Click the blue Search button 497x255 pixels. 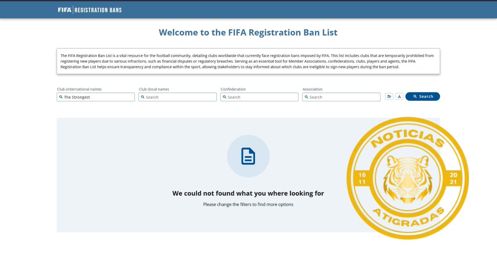coord(422,97)
